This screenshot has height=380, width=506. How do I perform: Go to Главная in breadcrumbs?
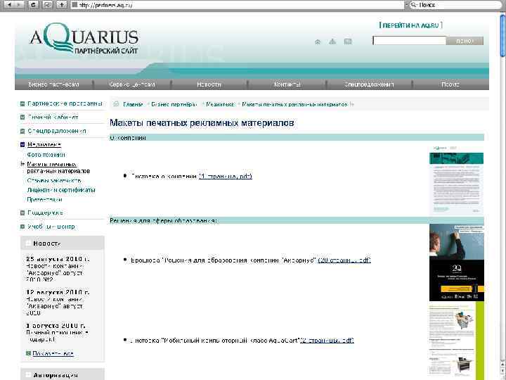[x=133, y=104]
